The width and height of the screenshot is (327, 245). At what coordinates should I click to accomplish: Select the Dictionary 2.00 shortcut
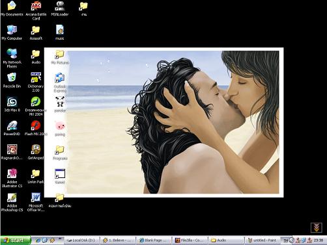click(36, 83)
